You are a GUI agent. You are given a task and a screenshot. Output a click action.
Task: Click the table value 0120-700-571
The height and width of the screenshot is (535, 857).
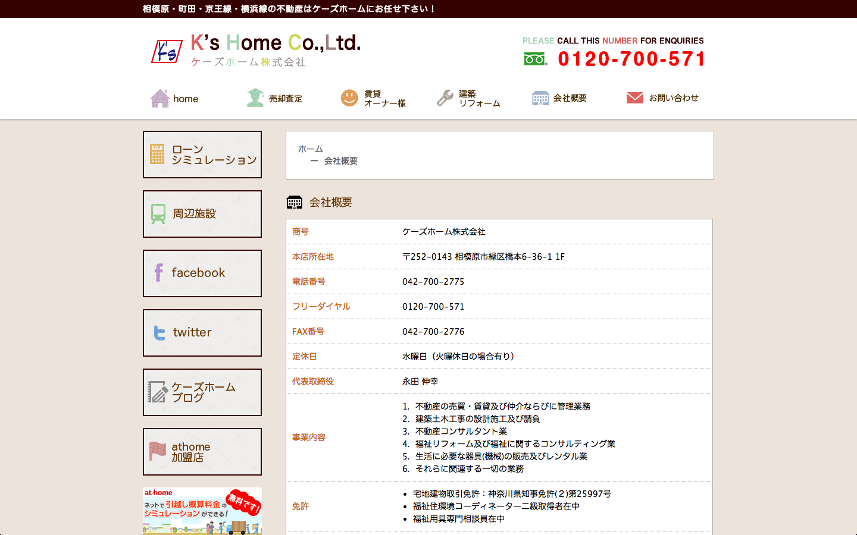click(x=433, y=307)
